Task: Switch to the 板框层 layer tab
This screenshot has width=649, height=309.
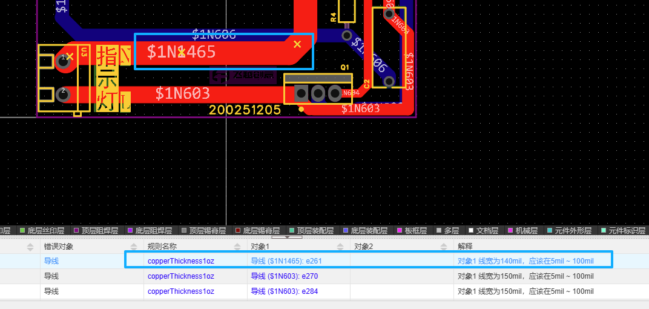Action: click(415, 231)
